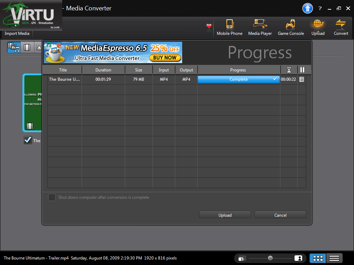Click the Upload button in Progress dialog
The width and height of the screenshot is (354, 265).
point(225,215)
